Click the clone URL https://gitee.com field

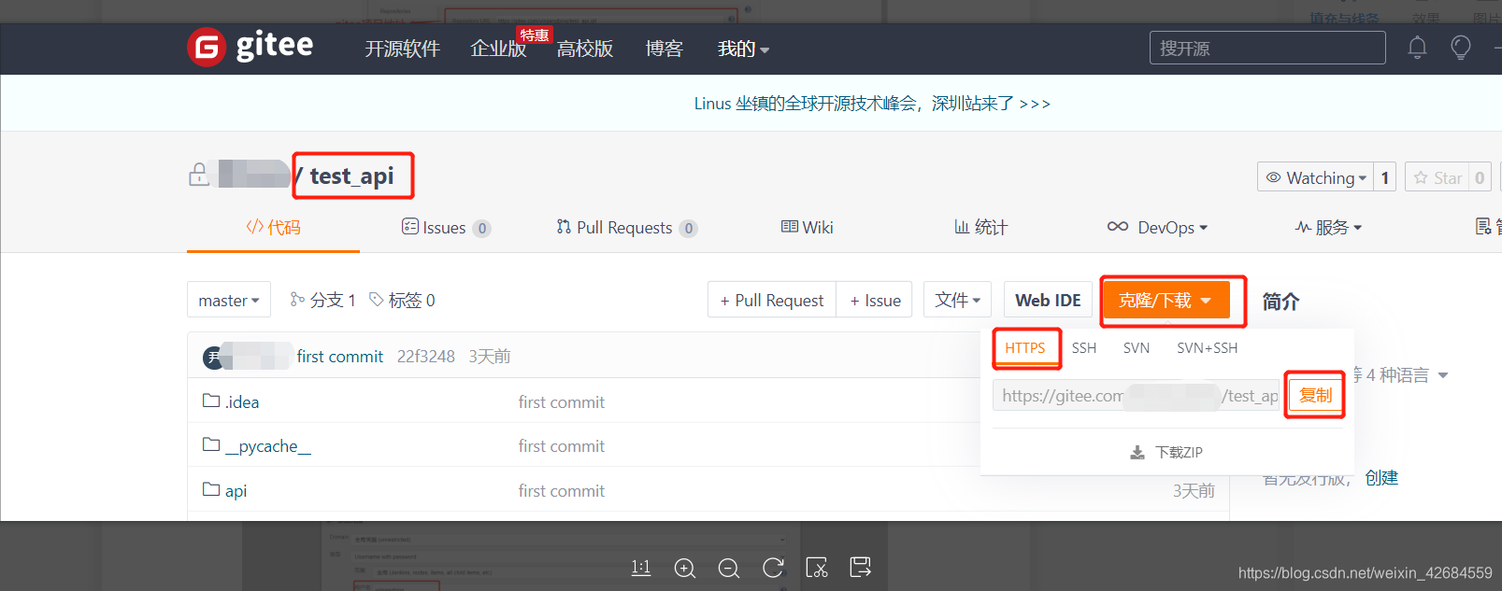click(x=1136, y=396)
